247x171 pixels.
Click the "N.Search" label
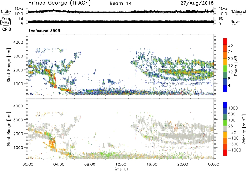[238, 11]
